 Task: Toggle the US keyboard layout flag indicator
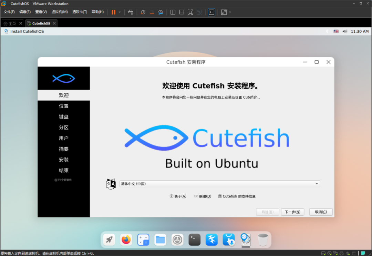336,31
